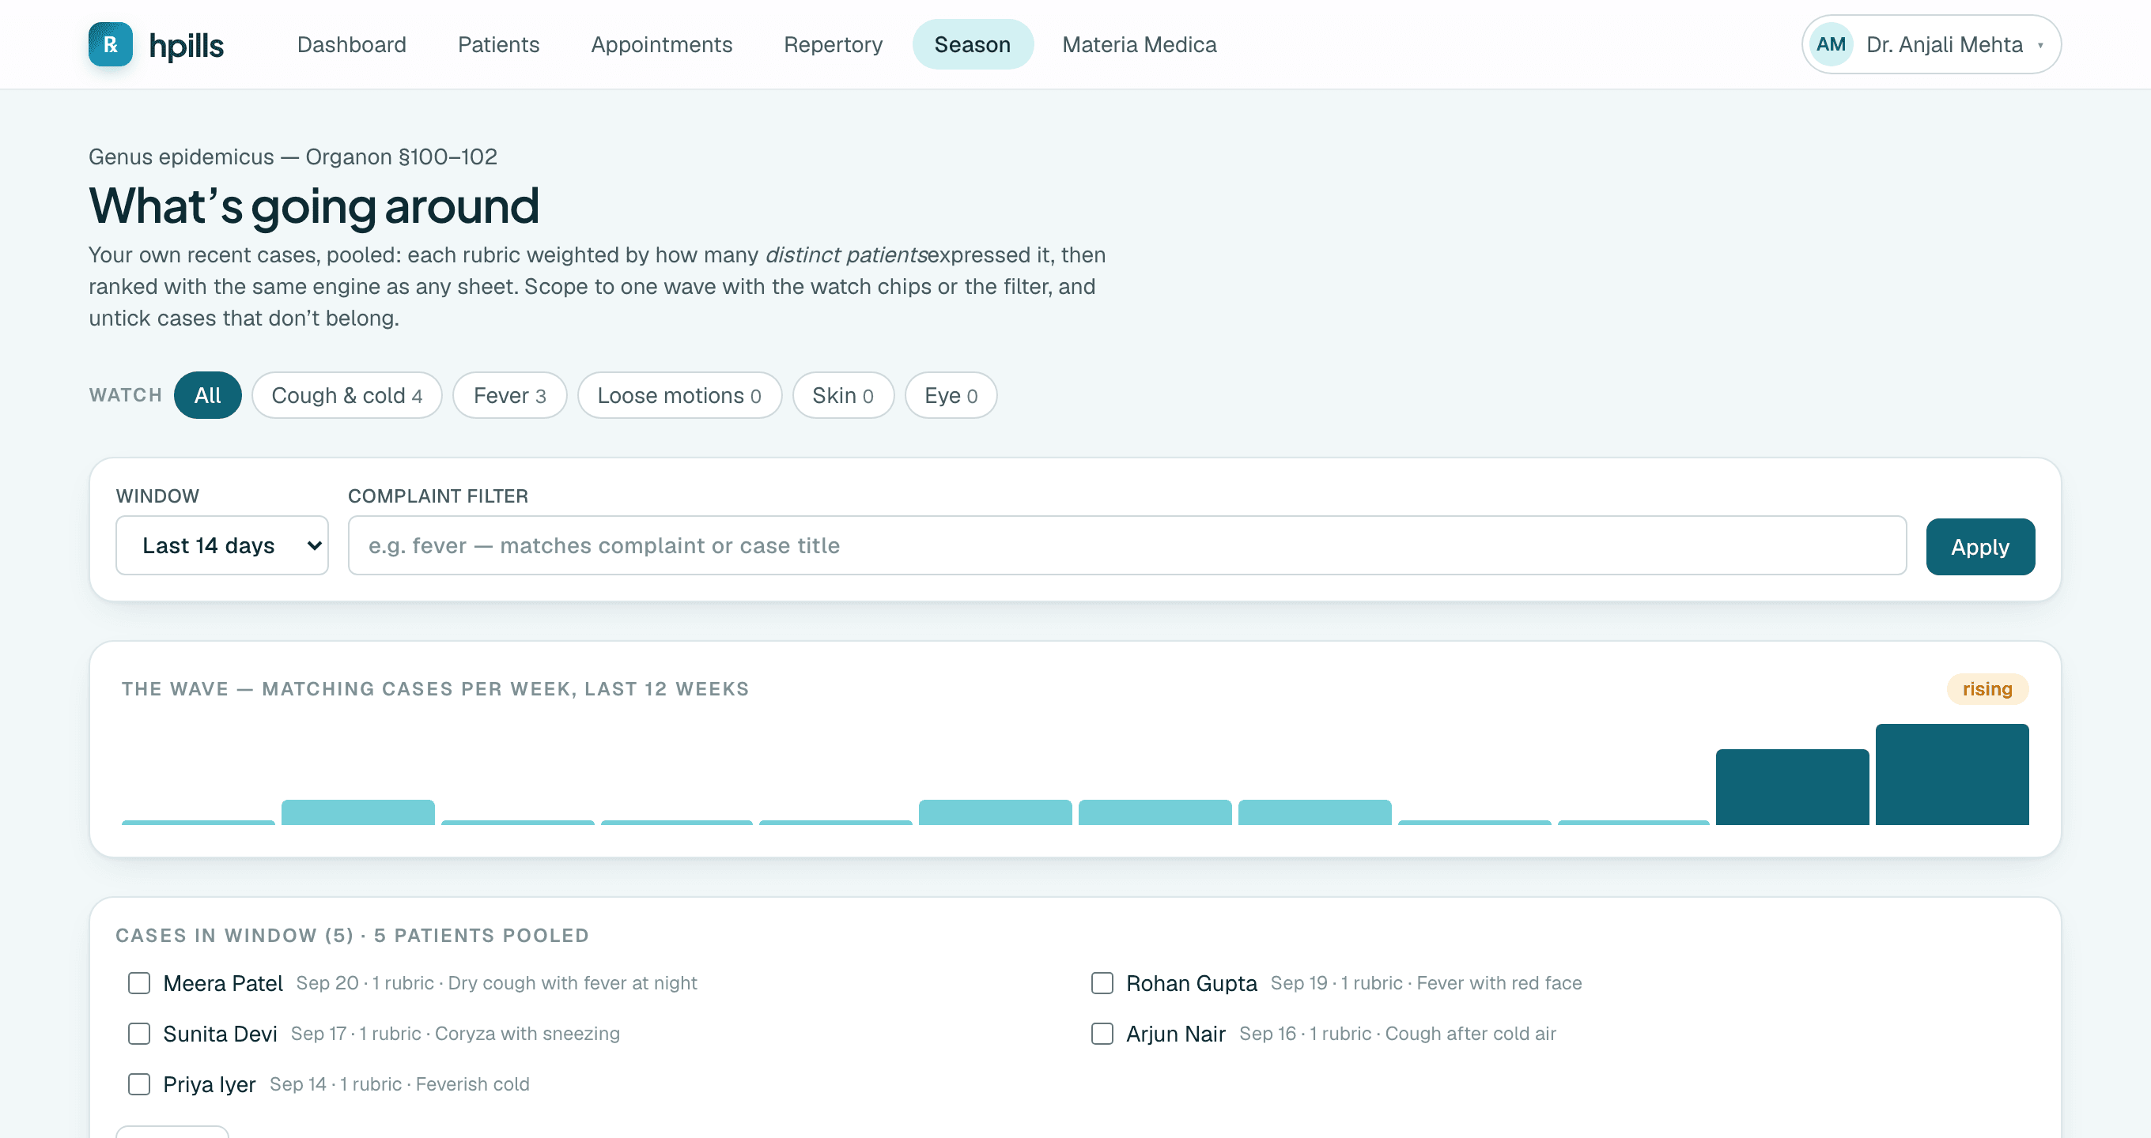The image size is (2151, 1138).
Task: Click 'Genus epidemicus — Organon §100–102' text
Action: [293, 156]
